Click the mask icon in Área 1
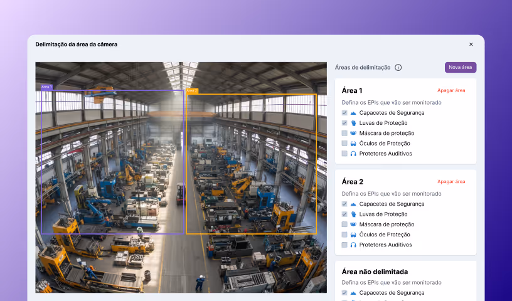 click(353, 133)
